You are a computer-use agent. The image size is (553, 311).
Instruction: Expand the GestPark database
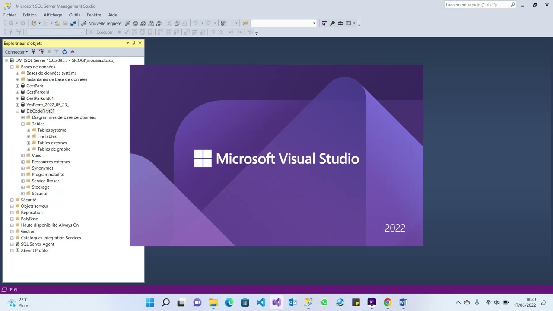17,86
